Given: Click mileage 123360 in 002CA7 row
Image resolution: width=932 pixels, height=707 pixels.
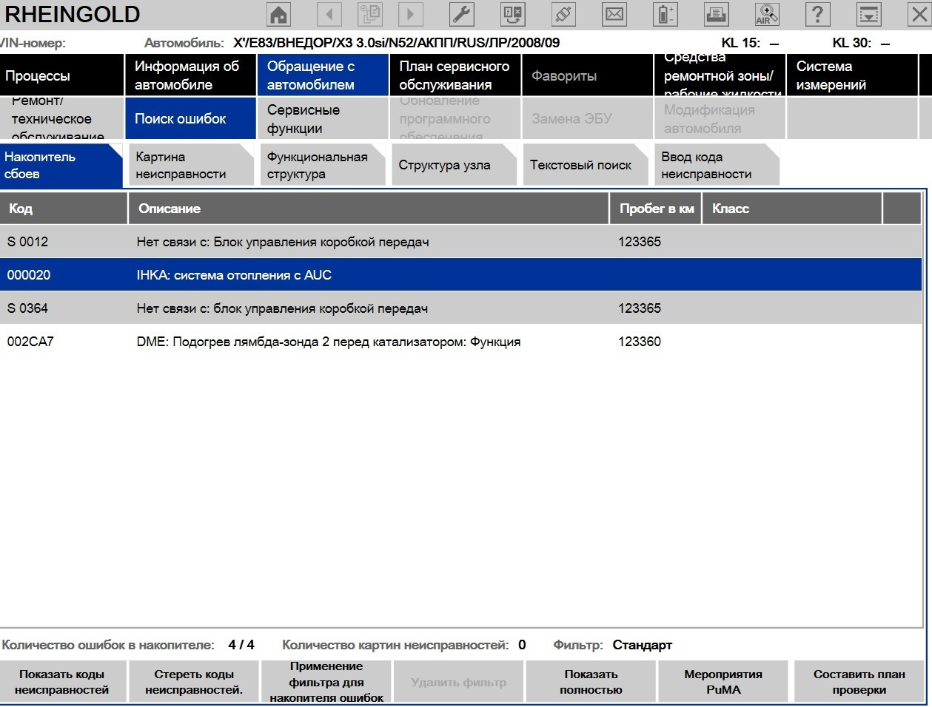Looking at the screenshot, I should pos(640,342).
